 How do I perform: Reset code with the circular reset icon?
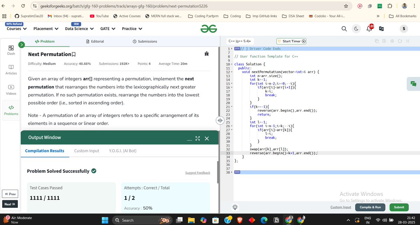tap(400, 41)
